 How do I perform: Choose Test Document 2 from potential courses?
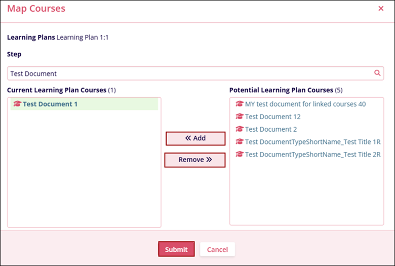pos(270,129)
